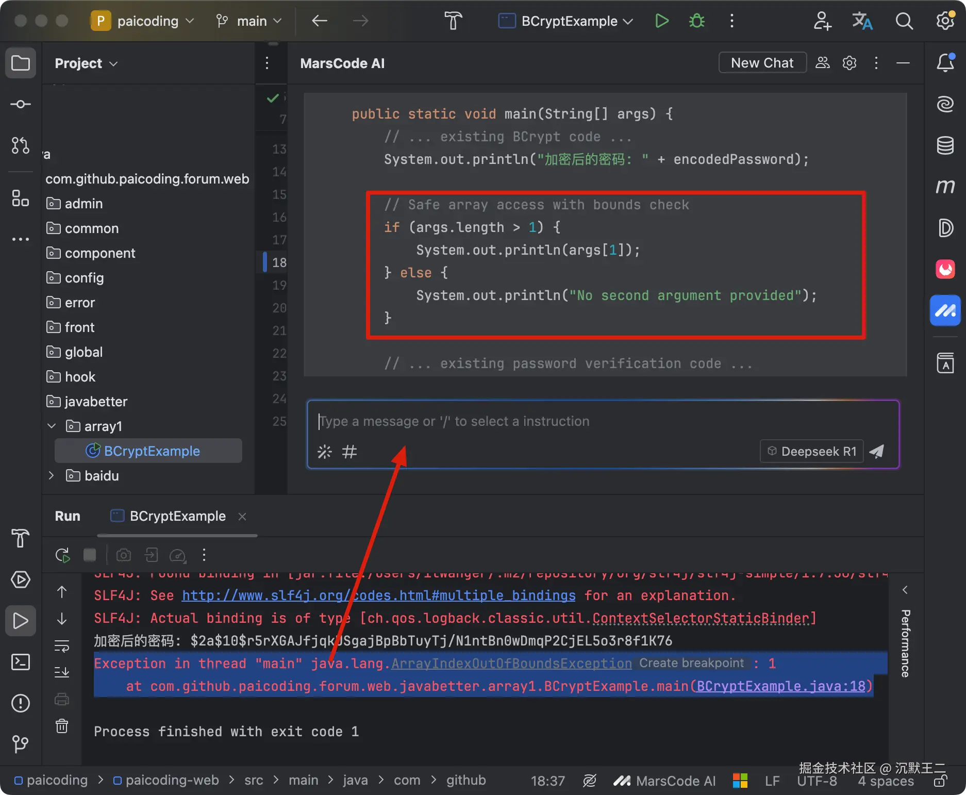Open run toolbar more actions menu
966x795 pixels.
click(204, 555)
